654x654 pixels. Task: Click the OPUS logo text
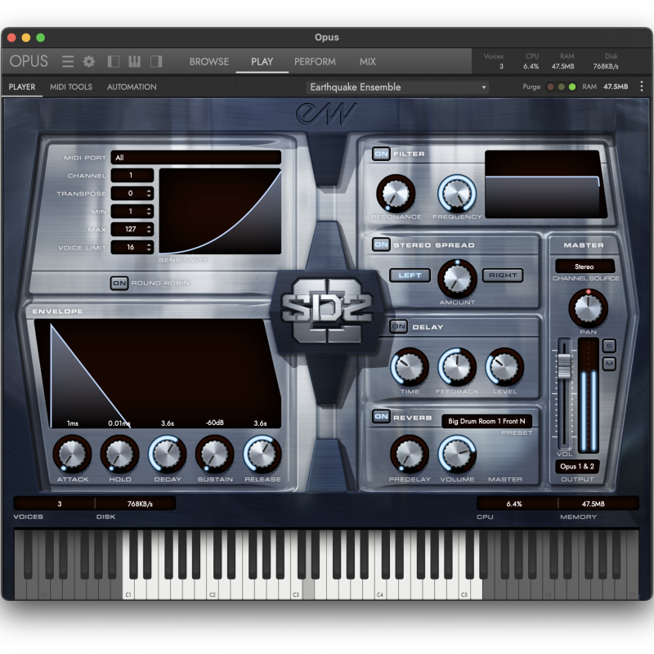tap(29, 61)
